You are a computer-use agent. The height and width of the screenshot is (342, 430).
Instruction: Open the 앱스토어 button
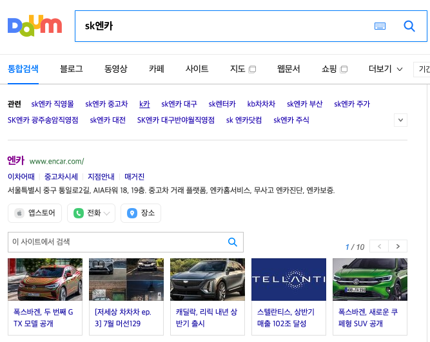coord(35,213)
